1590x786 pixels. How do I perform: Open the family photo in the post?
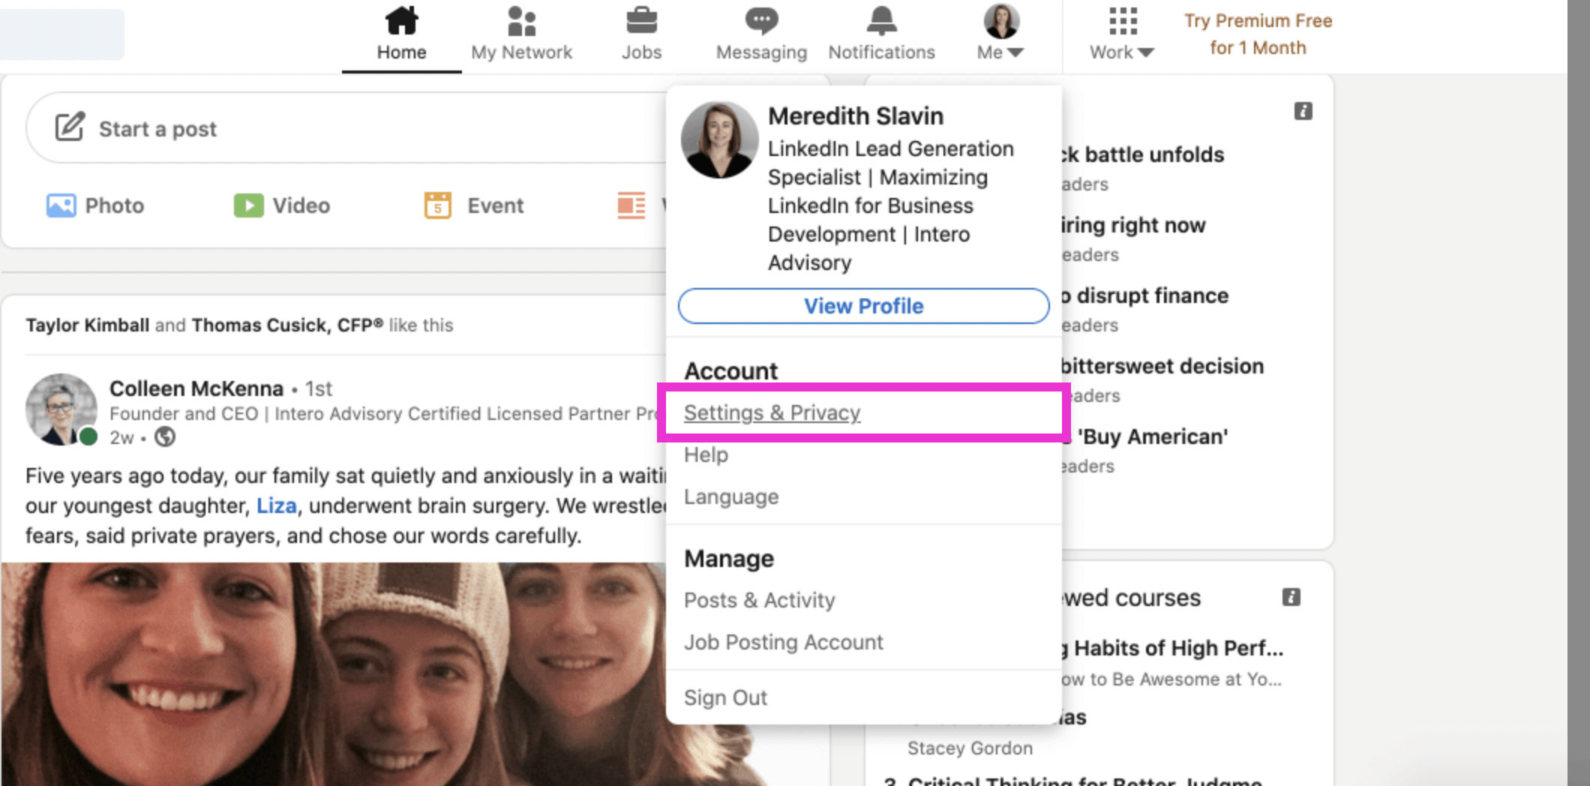pos(333,674)
